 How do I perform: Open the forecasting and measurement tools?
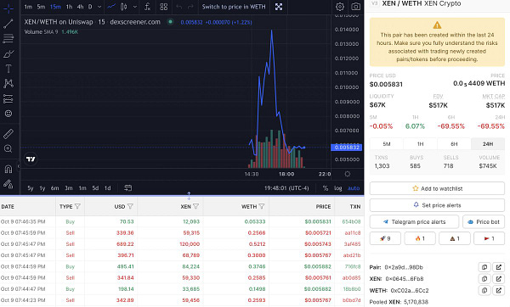click(x=8, y=98)
